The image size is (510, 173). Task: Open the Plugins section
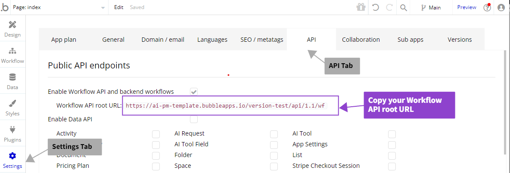(x=12, y=134)
